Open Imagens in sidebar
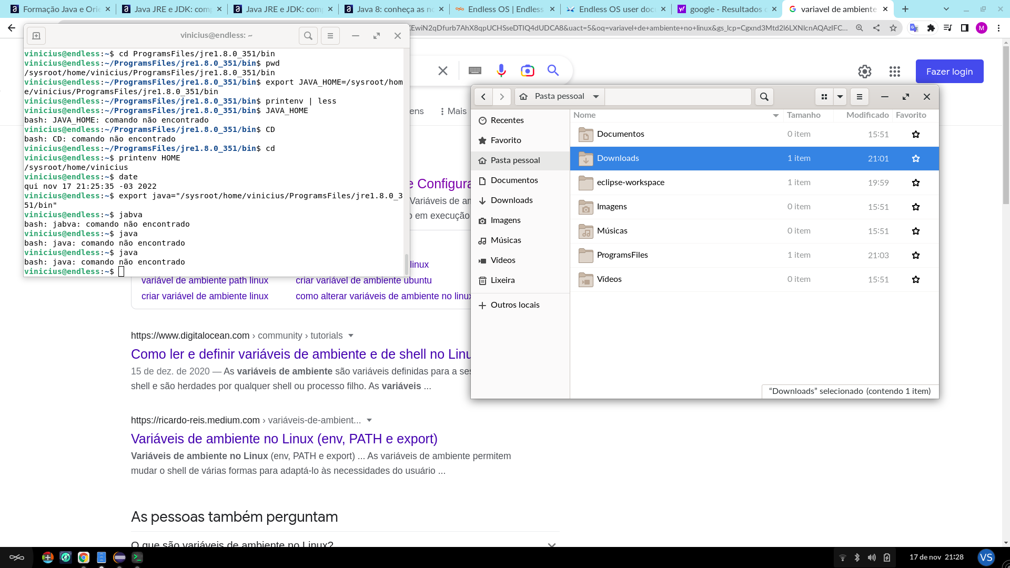Image resolution: width=1010 pixels, height=568 pixels. pos(520,220)
